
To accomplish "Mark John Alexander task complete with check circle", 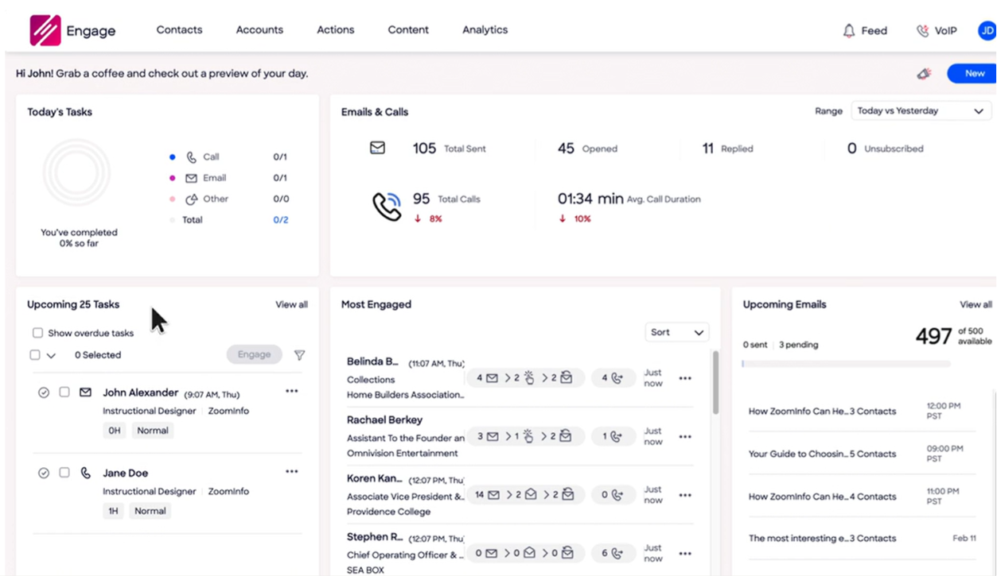I will (44, 392).
